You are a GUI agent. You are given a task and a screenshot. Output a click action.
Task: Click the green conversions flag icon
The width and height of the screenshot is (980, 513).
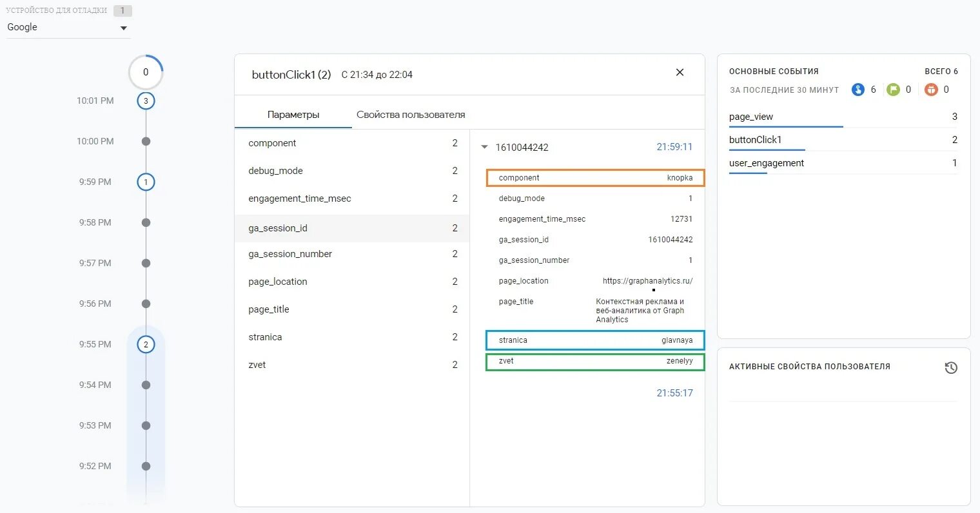pos(892,90)
